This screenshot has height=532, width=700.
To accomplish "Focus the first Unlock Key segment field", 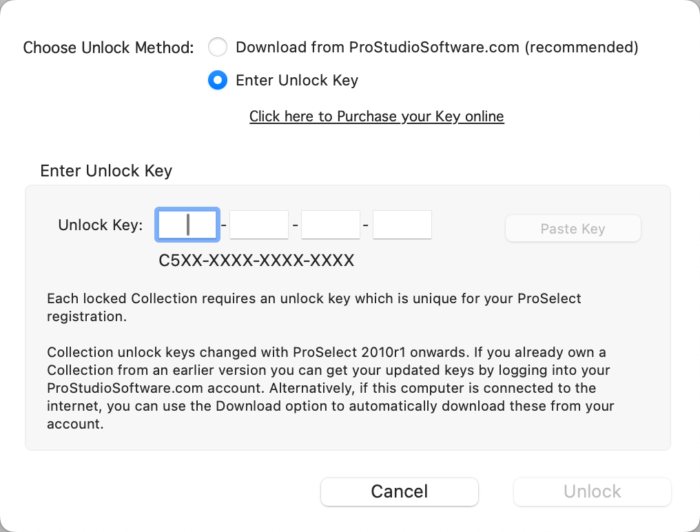I will 187,225.
